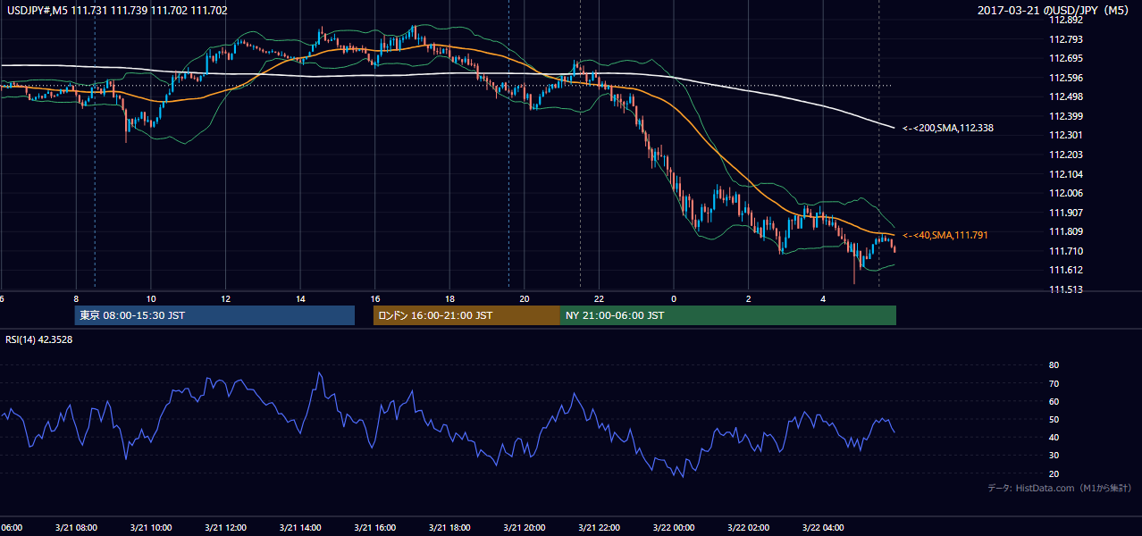Image resolution: width=1142 pixels, height=536 pixels.
Task: Click the 2017-03-21 USD/JPY (M5) chart title
Action: 1054,11
